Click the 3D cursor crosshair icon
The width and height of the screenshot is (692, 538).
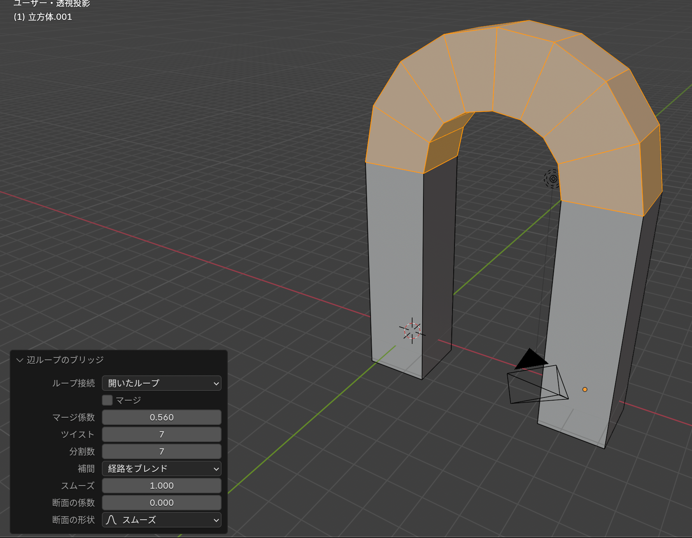pos(412,331)
